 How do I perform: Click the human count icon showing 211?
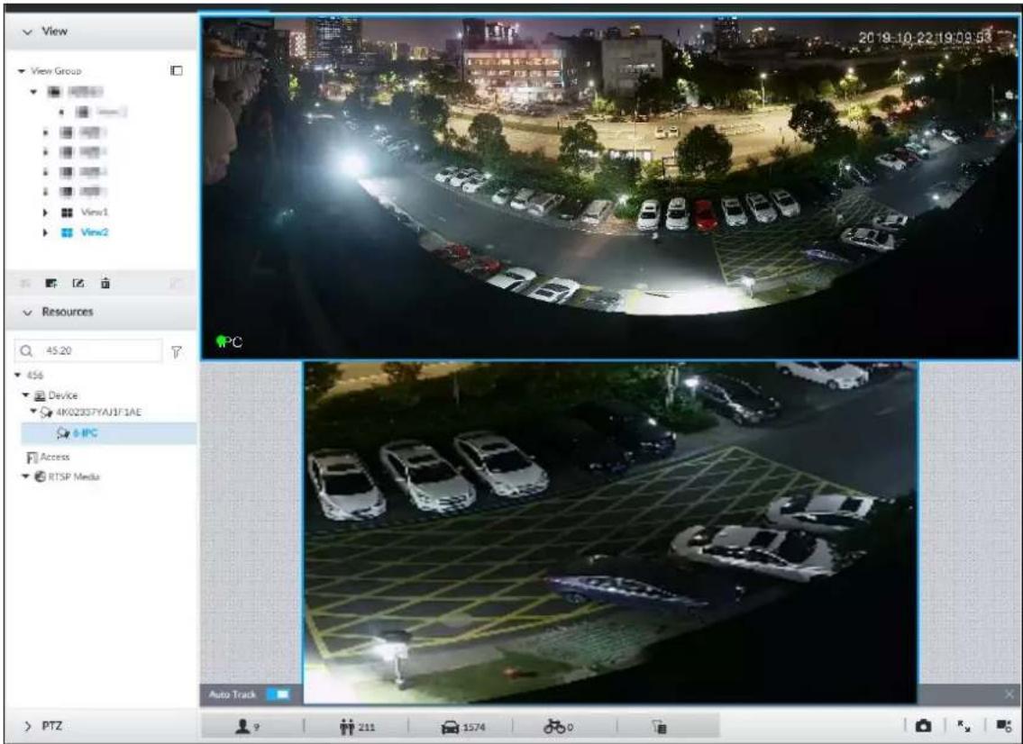click(x=346, y=726)
